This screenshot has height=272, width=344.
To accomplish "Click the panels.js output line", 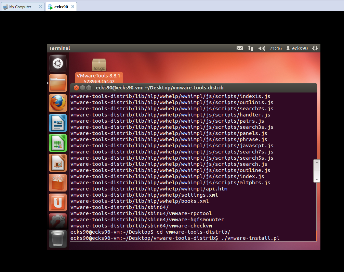I will [169, 134].
